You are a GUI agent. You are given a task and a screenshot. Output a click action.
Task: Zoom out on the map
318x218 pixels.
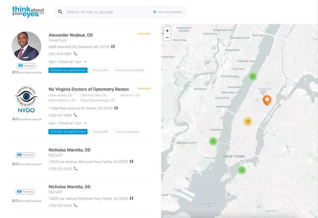pyautogui.click(x=167, y=38)
